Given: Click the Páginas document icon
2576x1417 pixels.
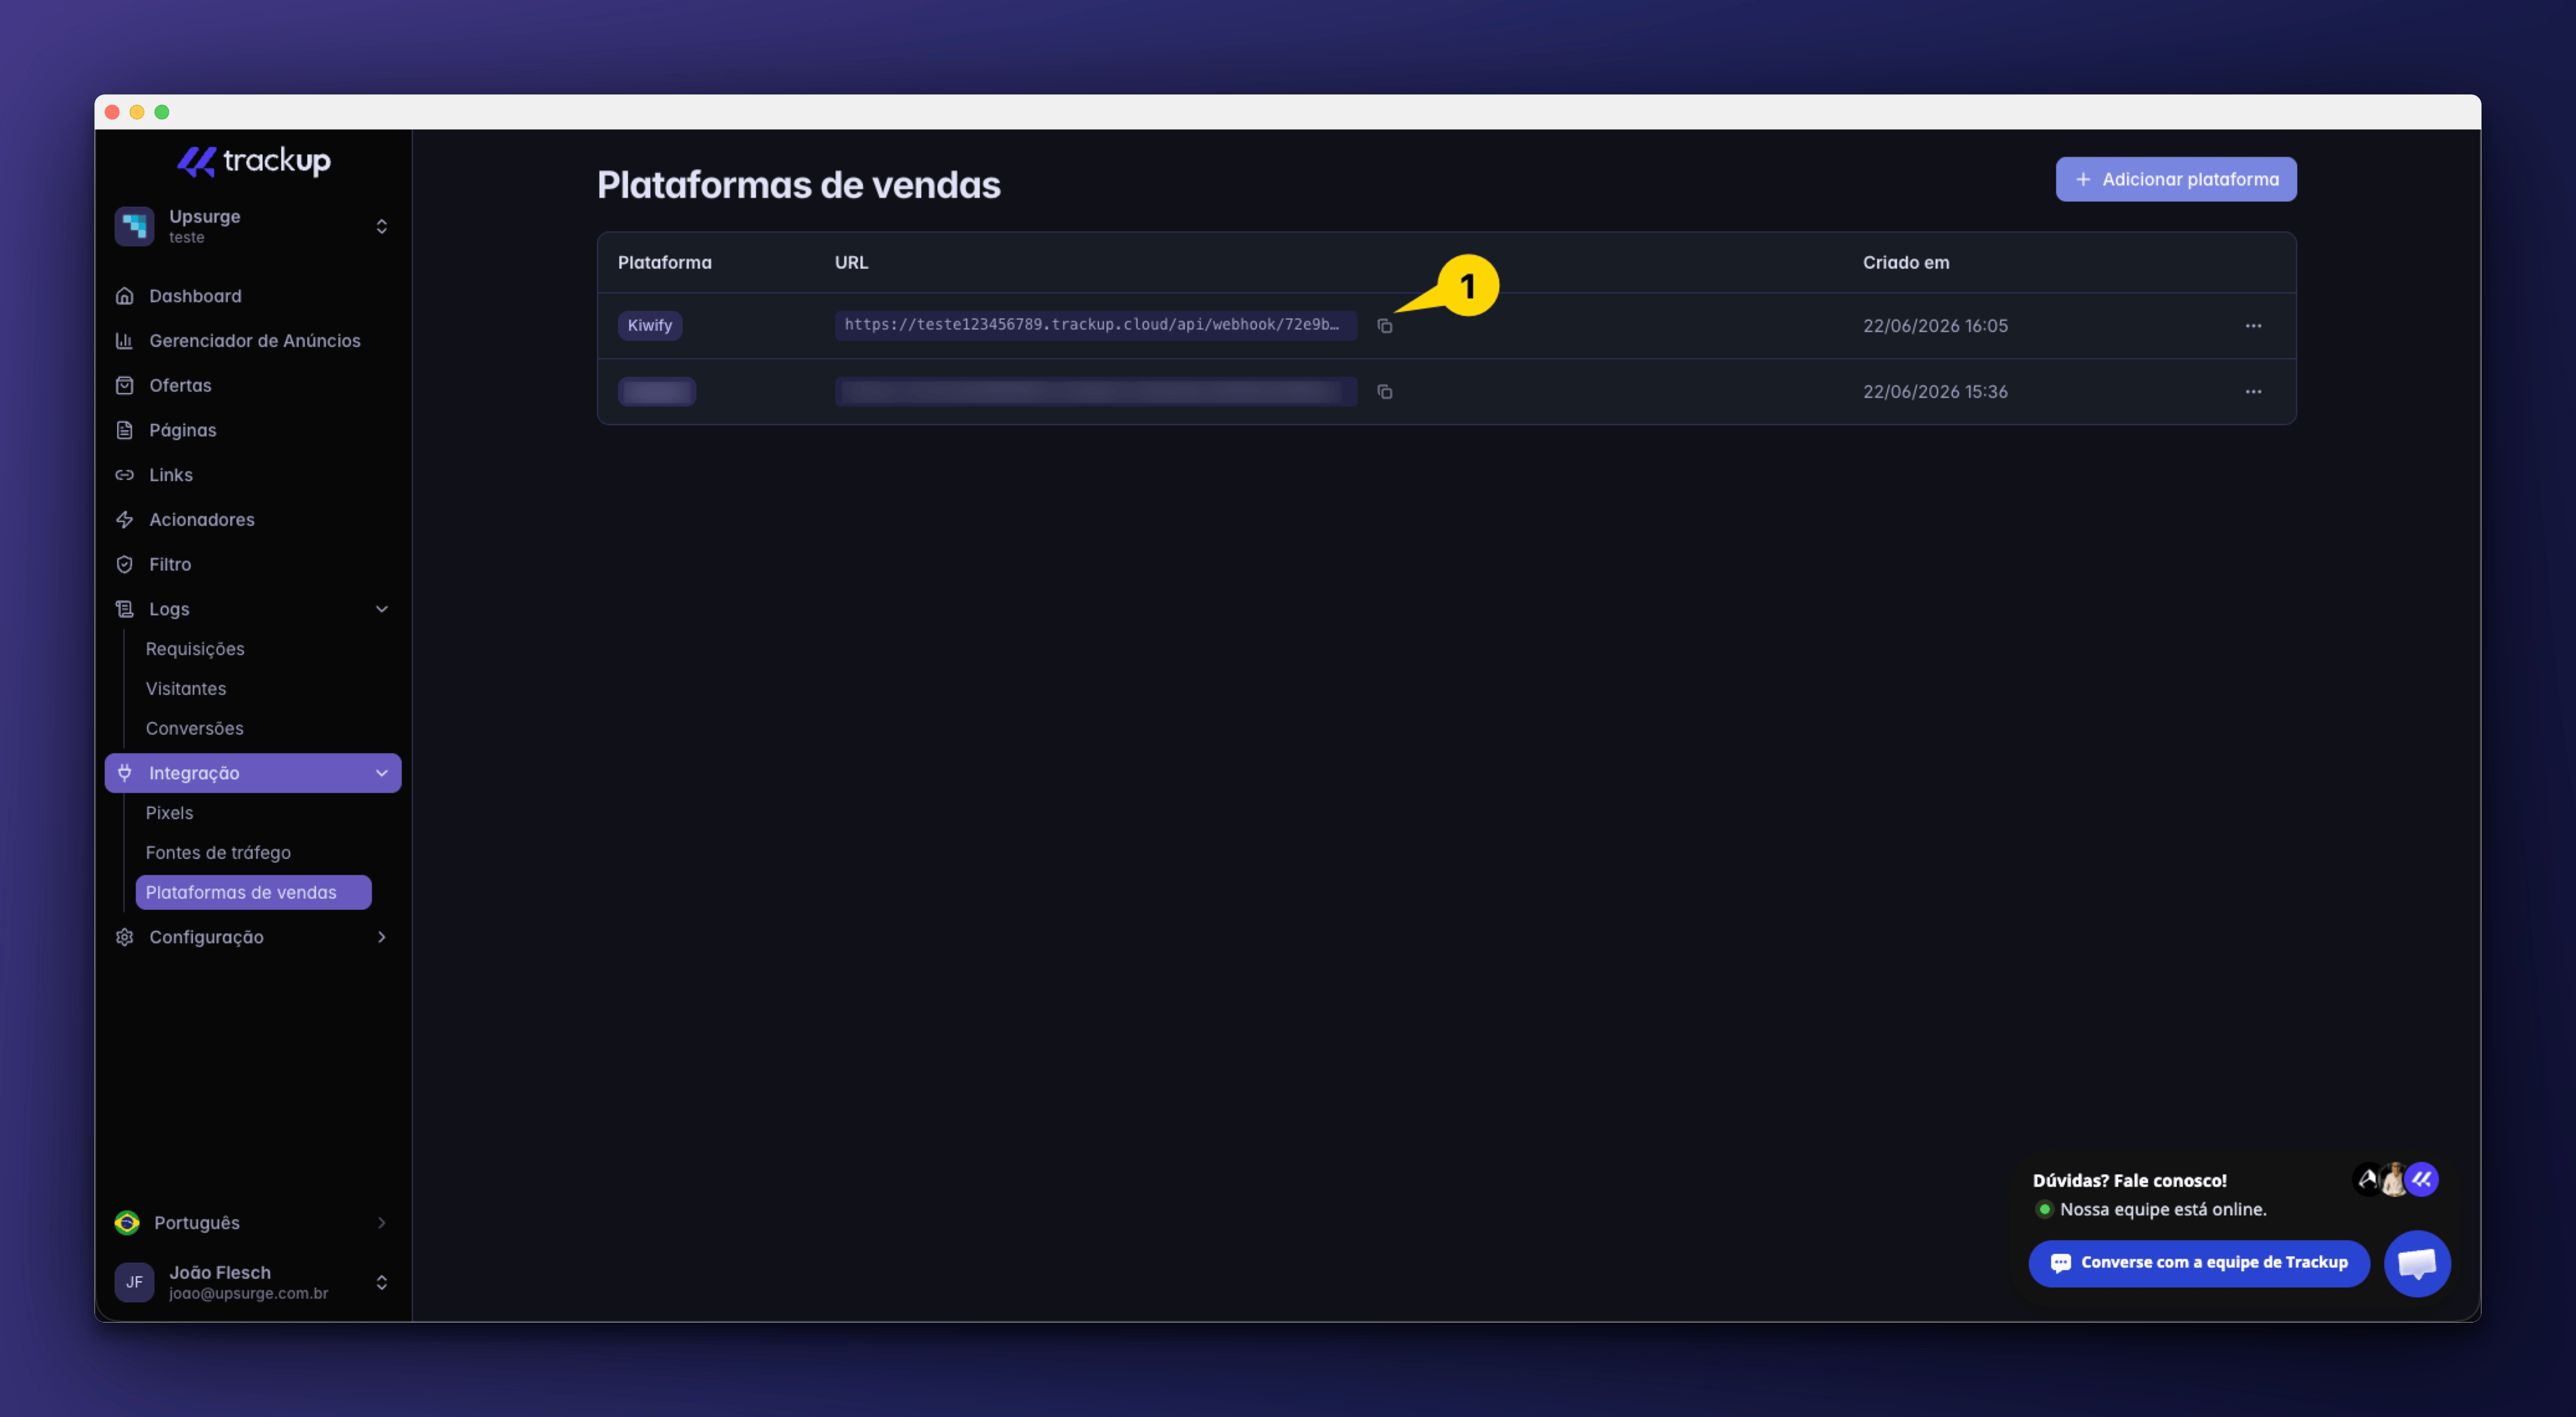Looking at the screenshot, I should [124, 431].
